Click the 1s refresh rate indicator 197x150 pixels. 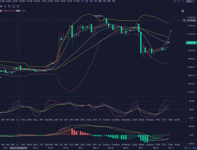(x=175, y=1)
